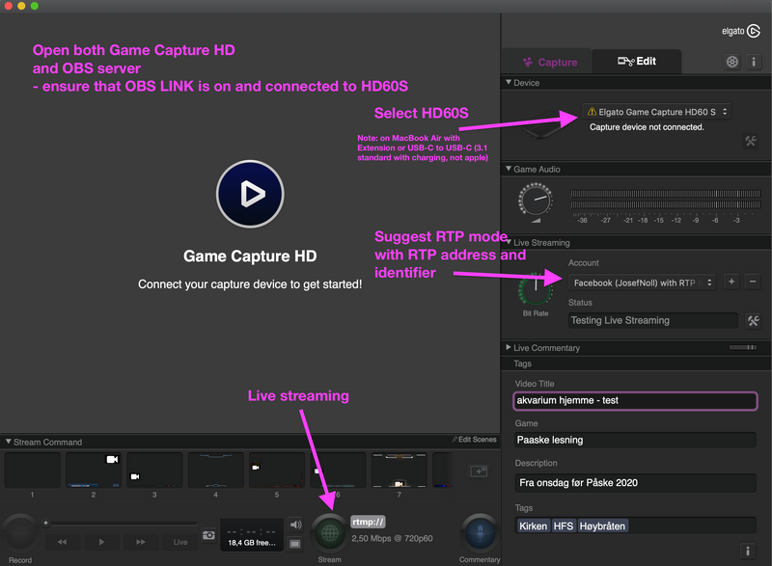Toggle the speaker mute icon
This screenshot has width=772, height=566.
295,525
